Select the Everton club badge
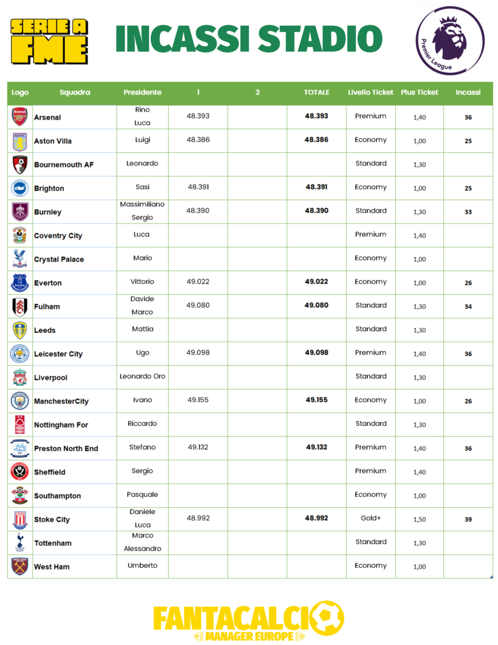The width and height of the screenshot is (498, 645). click(x=20, y=282)
